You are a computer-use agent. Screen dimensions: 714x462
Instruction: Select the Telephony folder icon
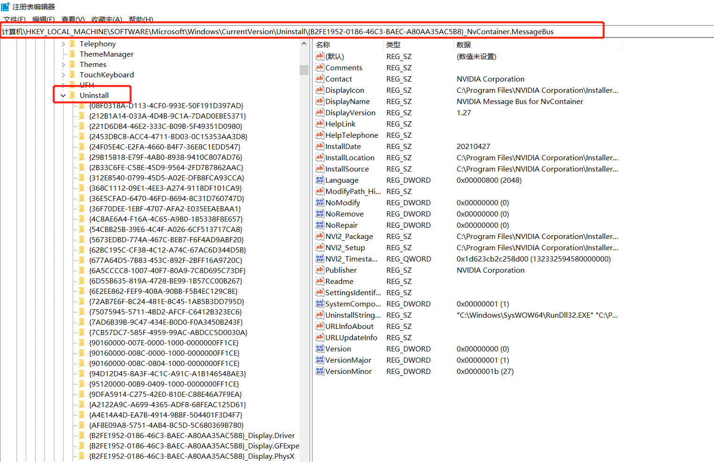click(72, 44)
